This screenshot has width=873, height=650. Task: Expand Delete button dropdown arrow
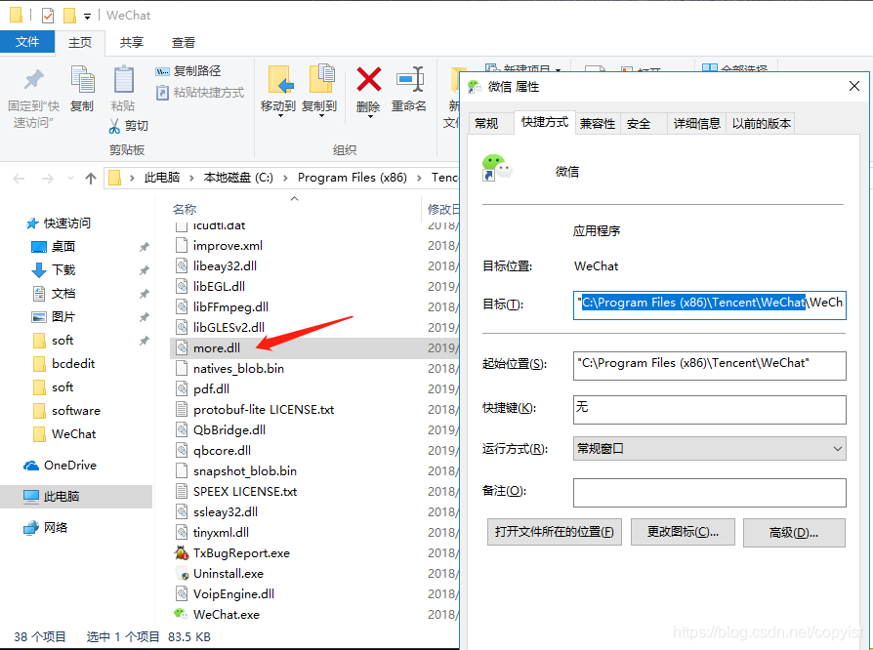tap(370, 116)
